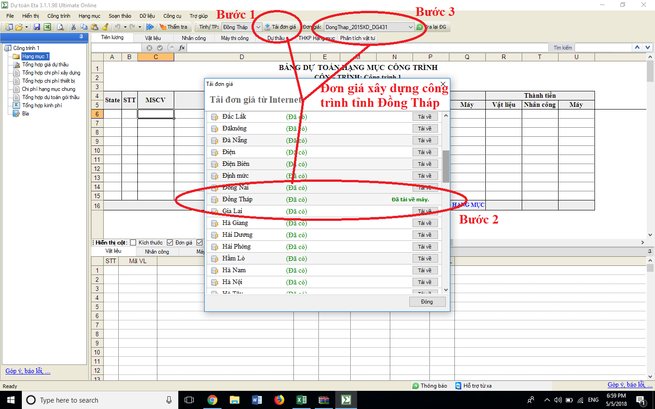Screen dimensions: 655x409
Task: Click the format painter brush icon
Action: coord(106,27)
